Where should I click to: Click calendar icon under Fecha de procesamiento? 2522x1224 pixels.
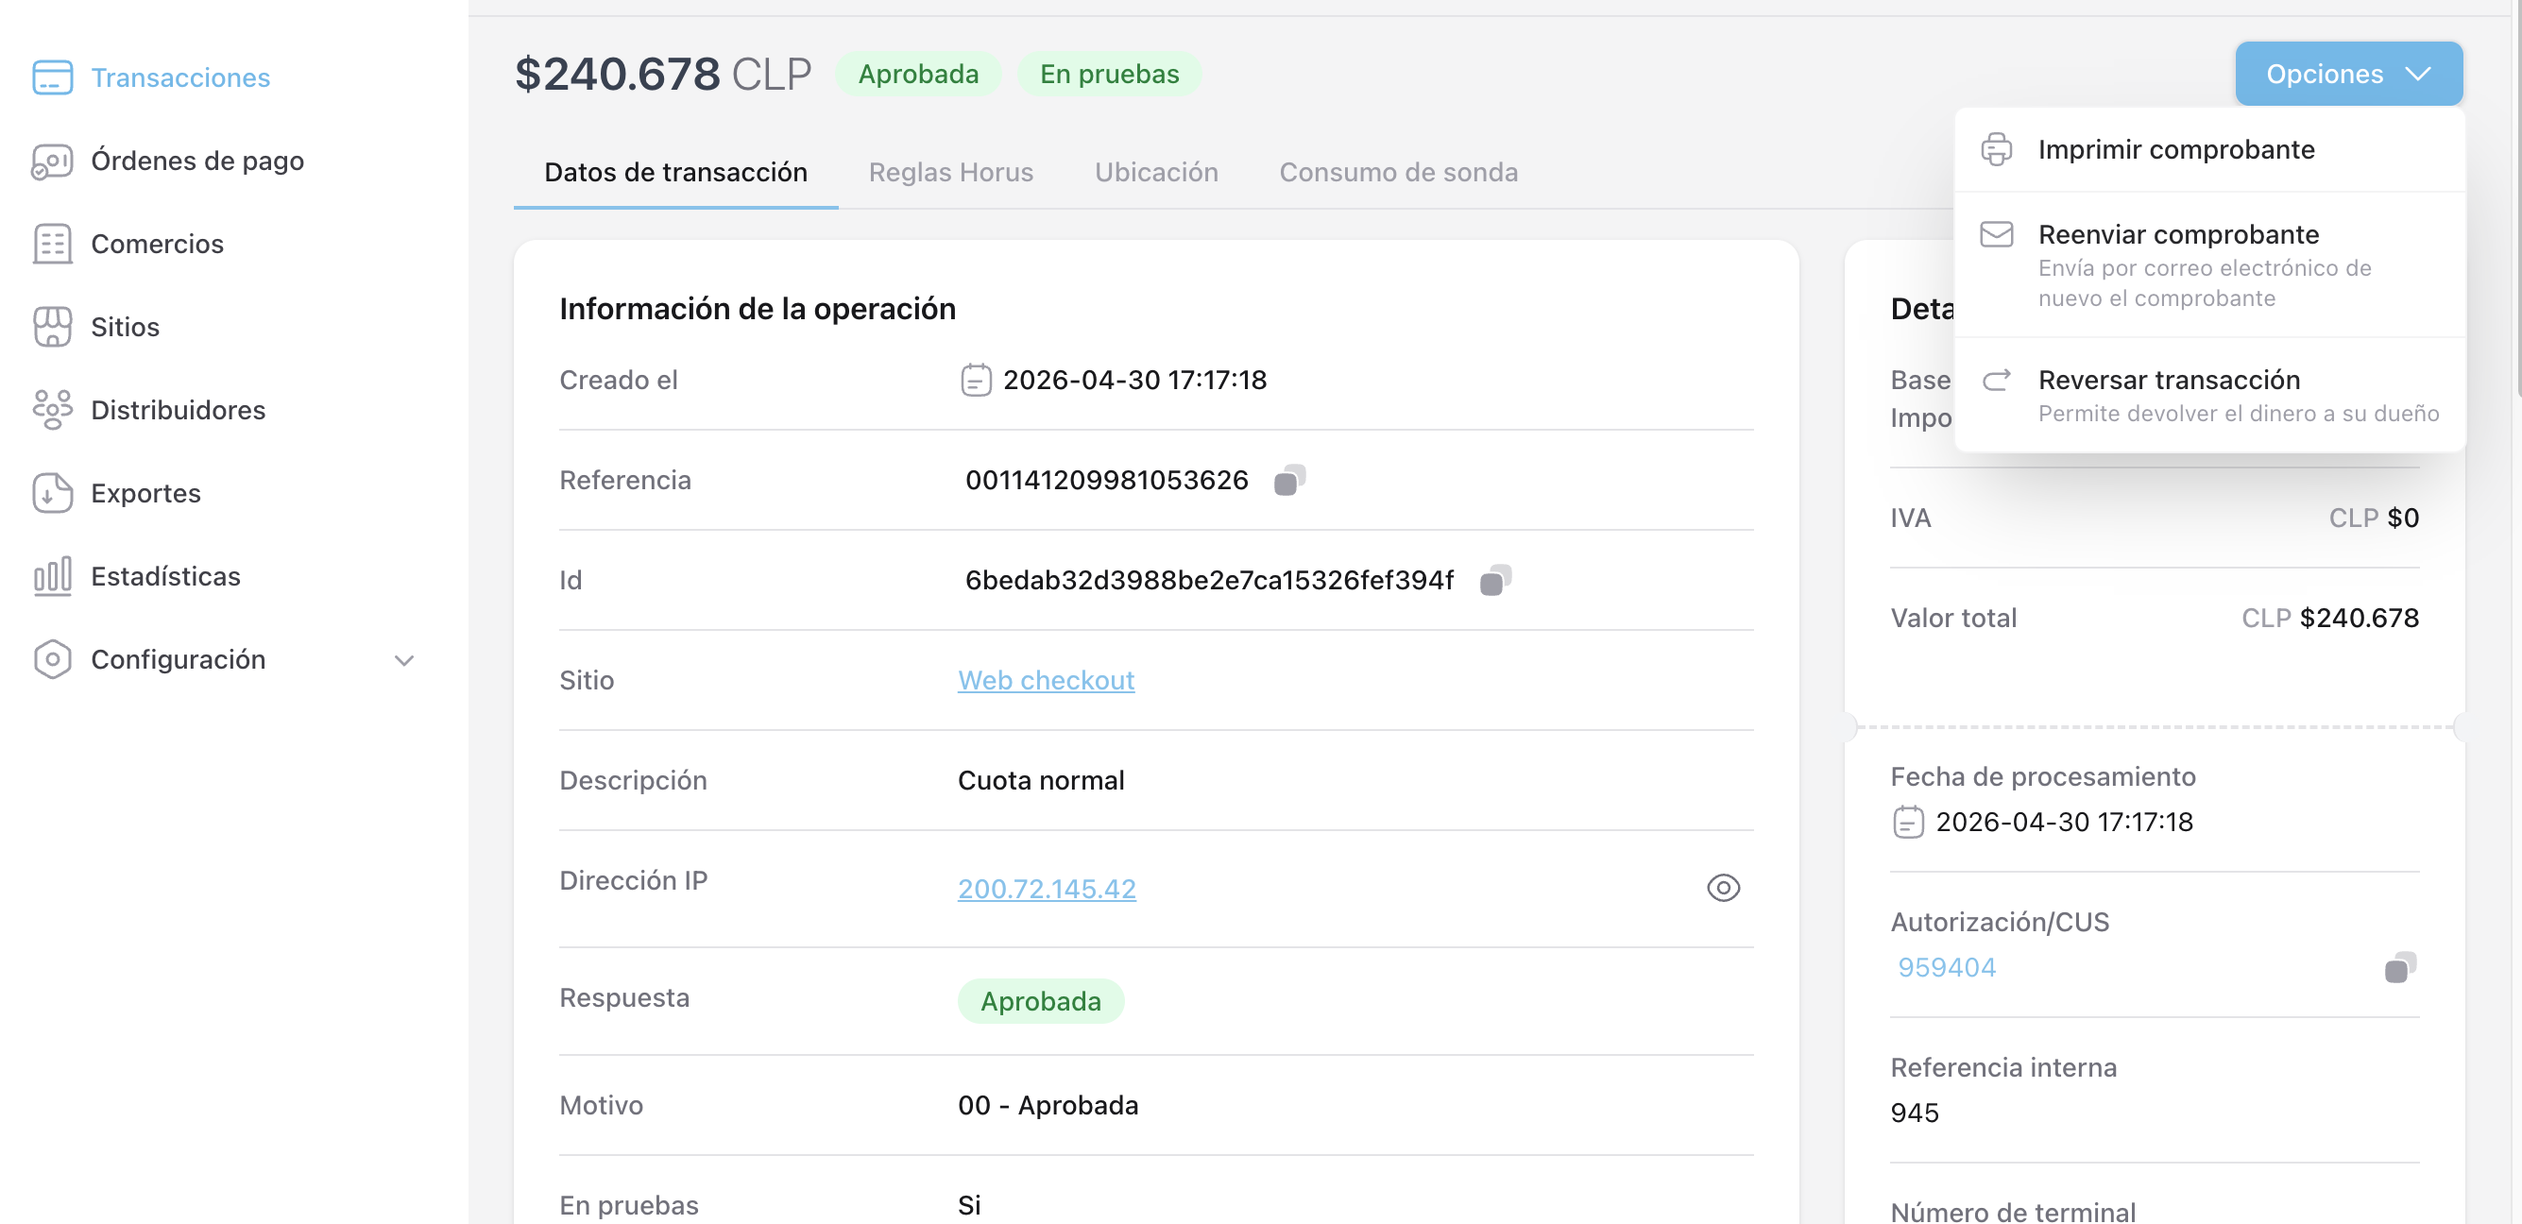click(1907, 822)
